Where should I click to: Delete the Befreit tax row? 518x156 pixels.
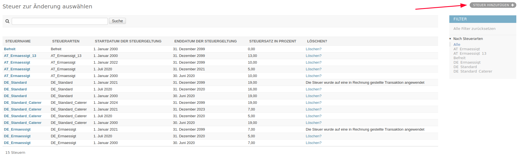pos(313,49)
